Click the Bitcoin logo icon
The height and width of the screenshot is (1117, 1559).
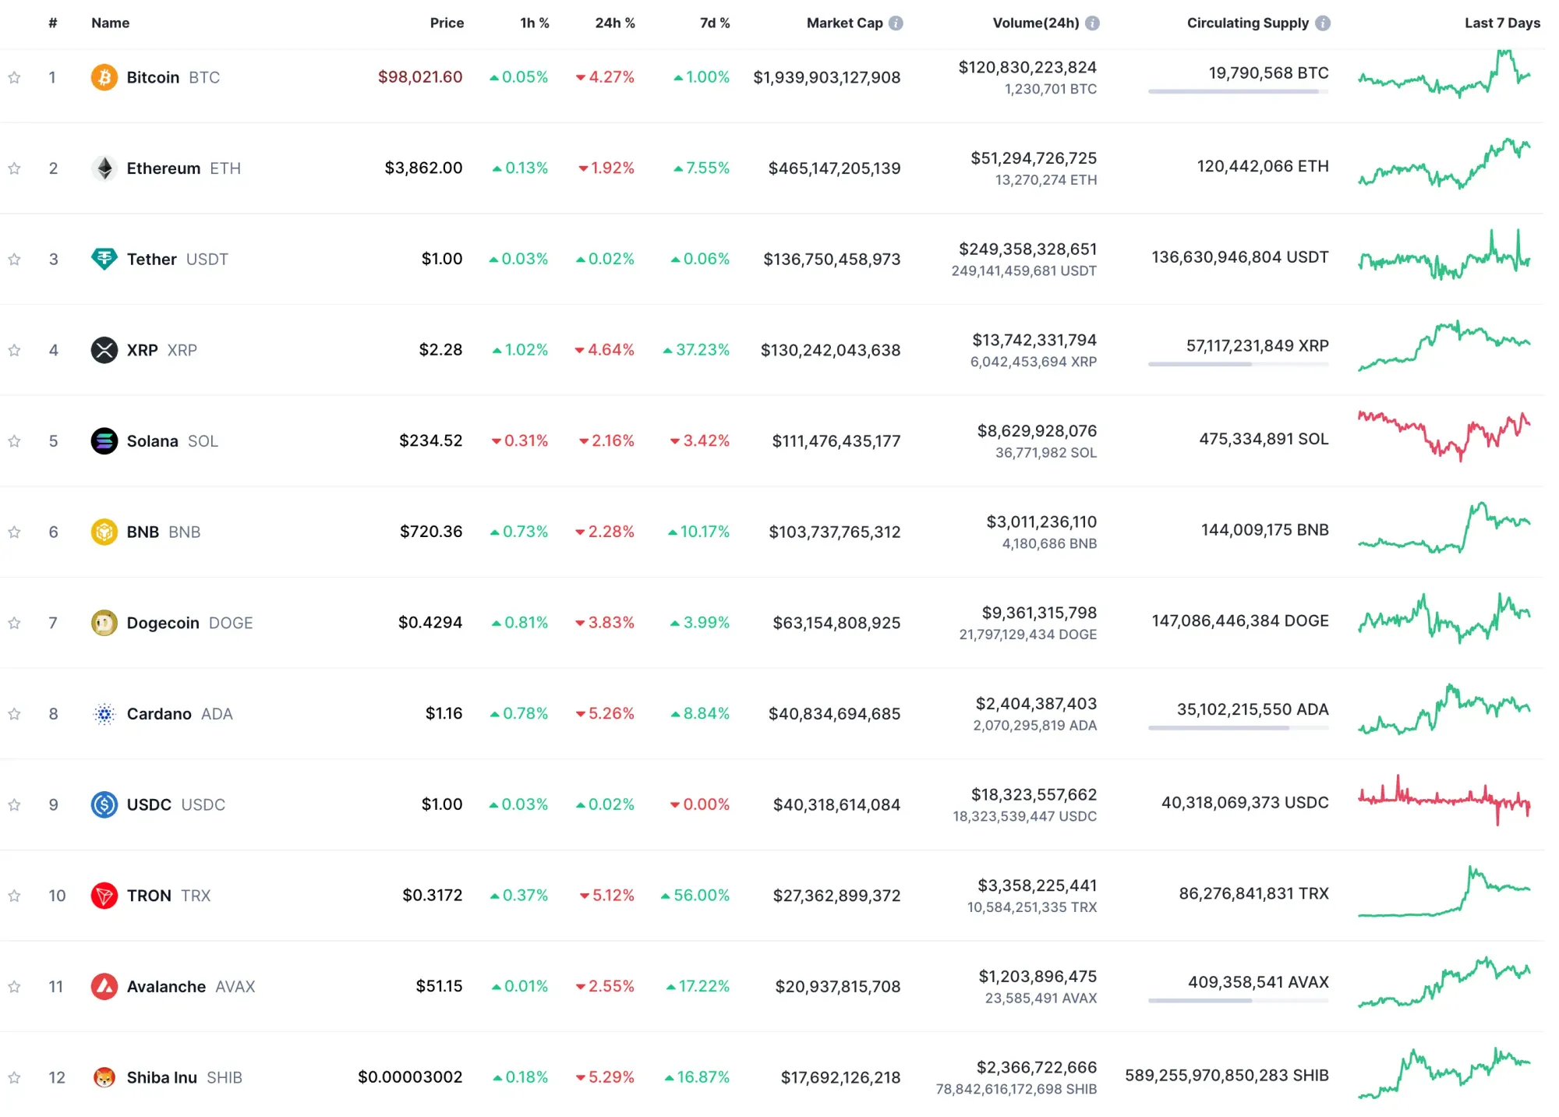[104, 77]
